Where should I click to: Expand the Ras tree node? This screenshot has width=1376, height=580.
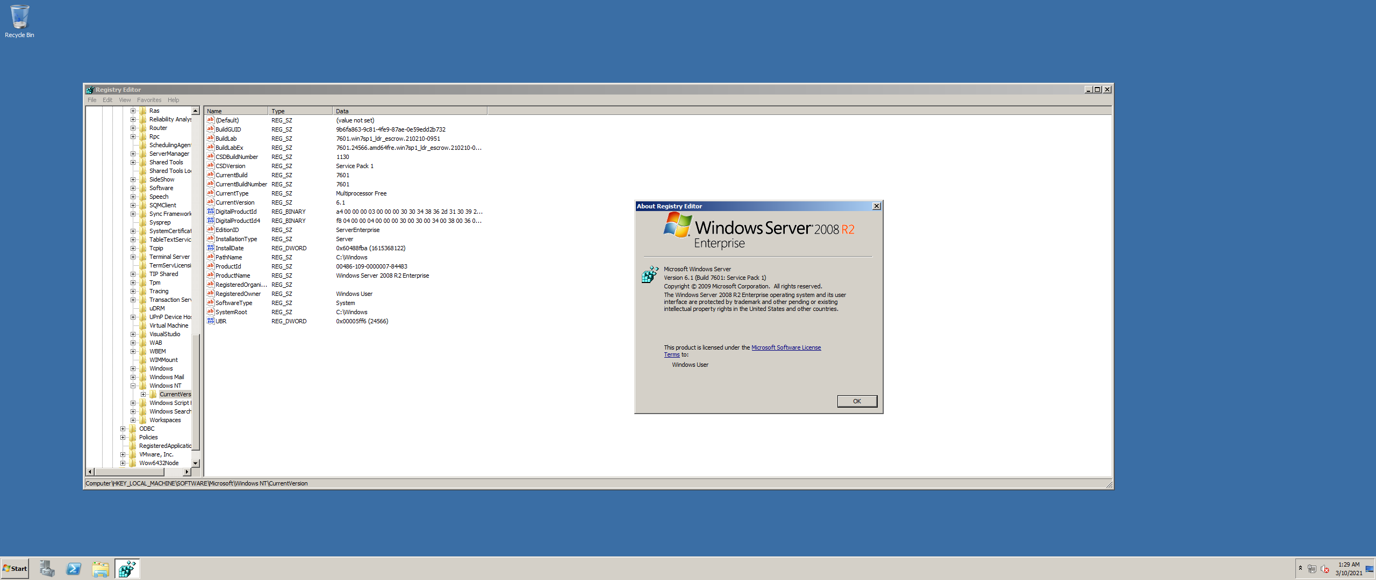(133, 111)
